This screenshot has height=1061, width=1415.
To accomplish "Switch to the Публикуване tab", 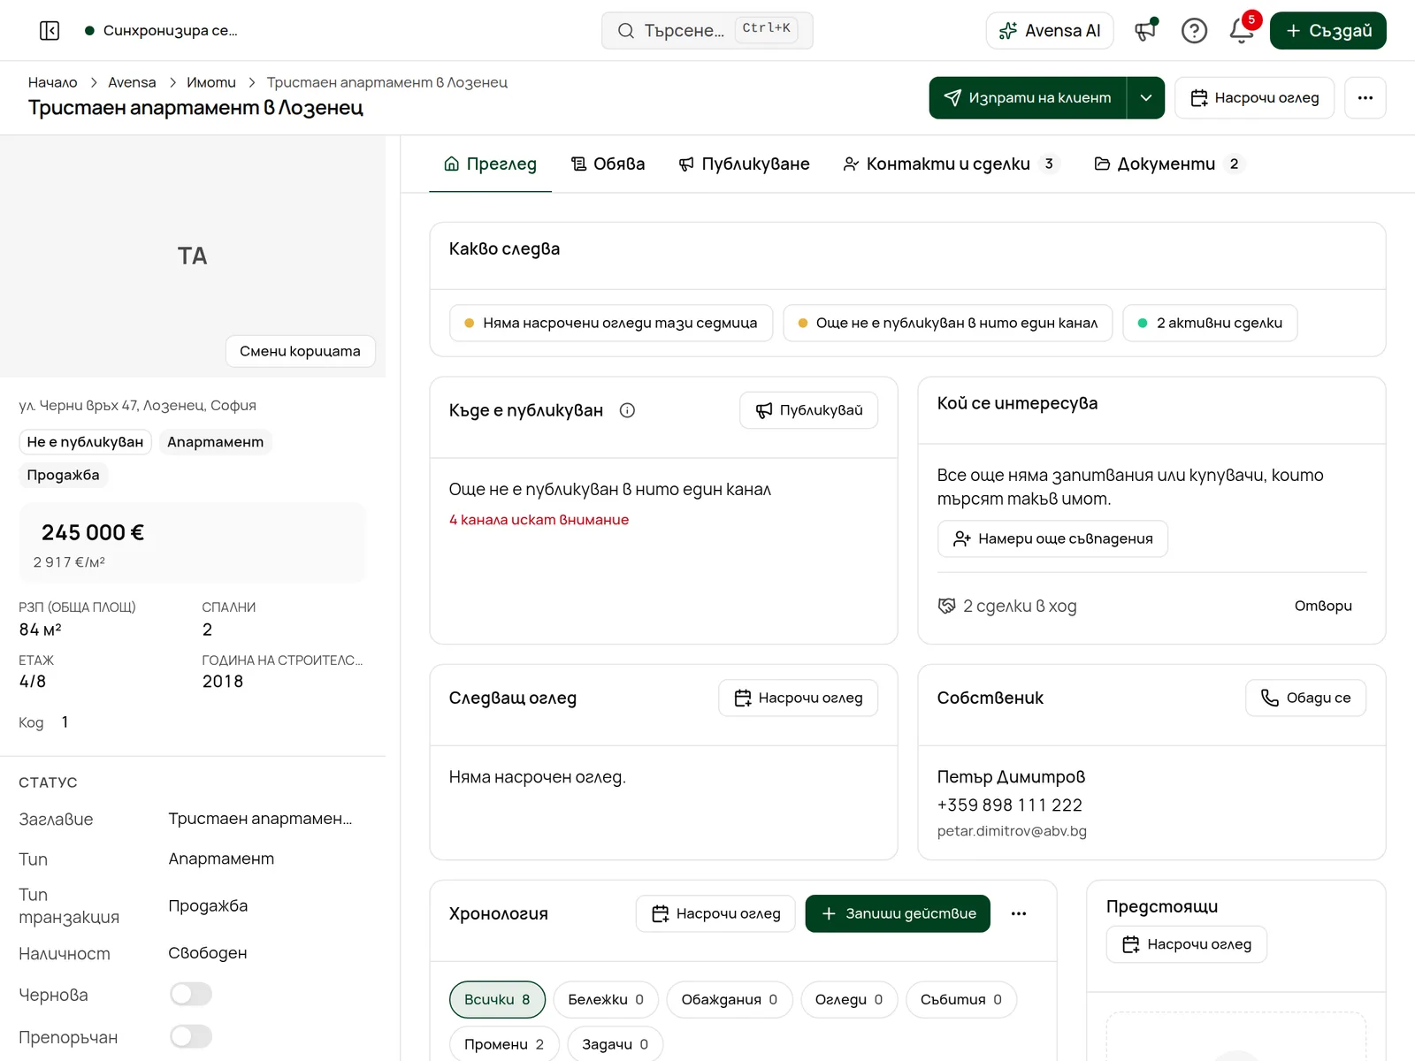I will (x=744, y=164).
